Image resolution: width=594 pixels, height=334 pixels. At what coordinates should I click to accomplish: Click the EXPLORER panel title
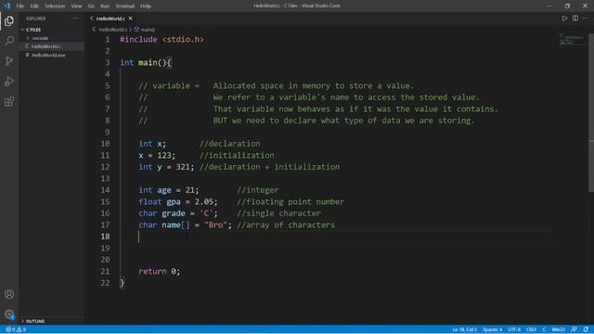pyautogui.click(x=36, y=19)
